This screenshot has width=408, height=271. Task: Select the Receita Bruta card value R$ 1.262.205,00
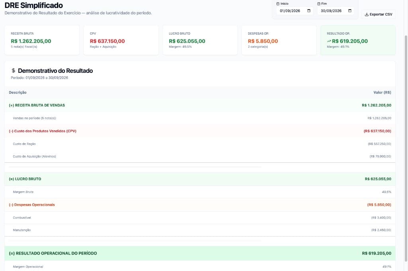pos(31,41)
